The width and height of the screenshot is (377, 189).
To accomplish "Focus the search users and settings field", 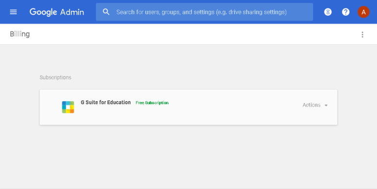I will (204, 12).
